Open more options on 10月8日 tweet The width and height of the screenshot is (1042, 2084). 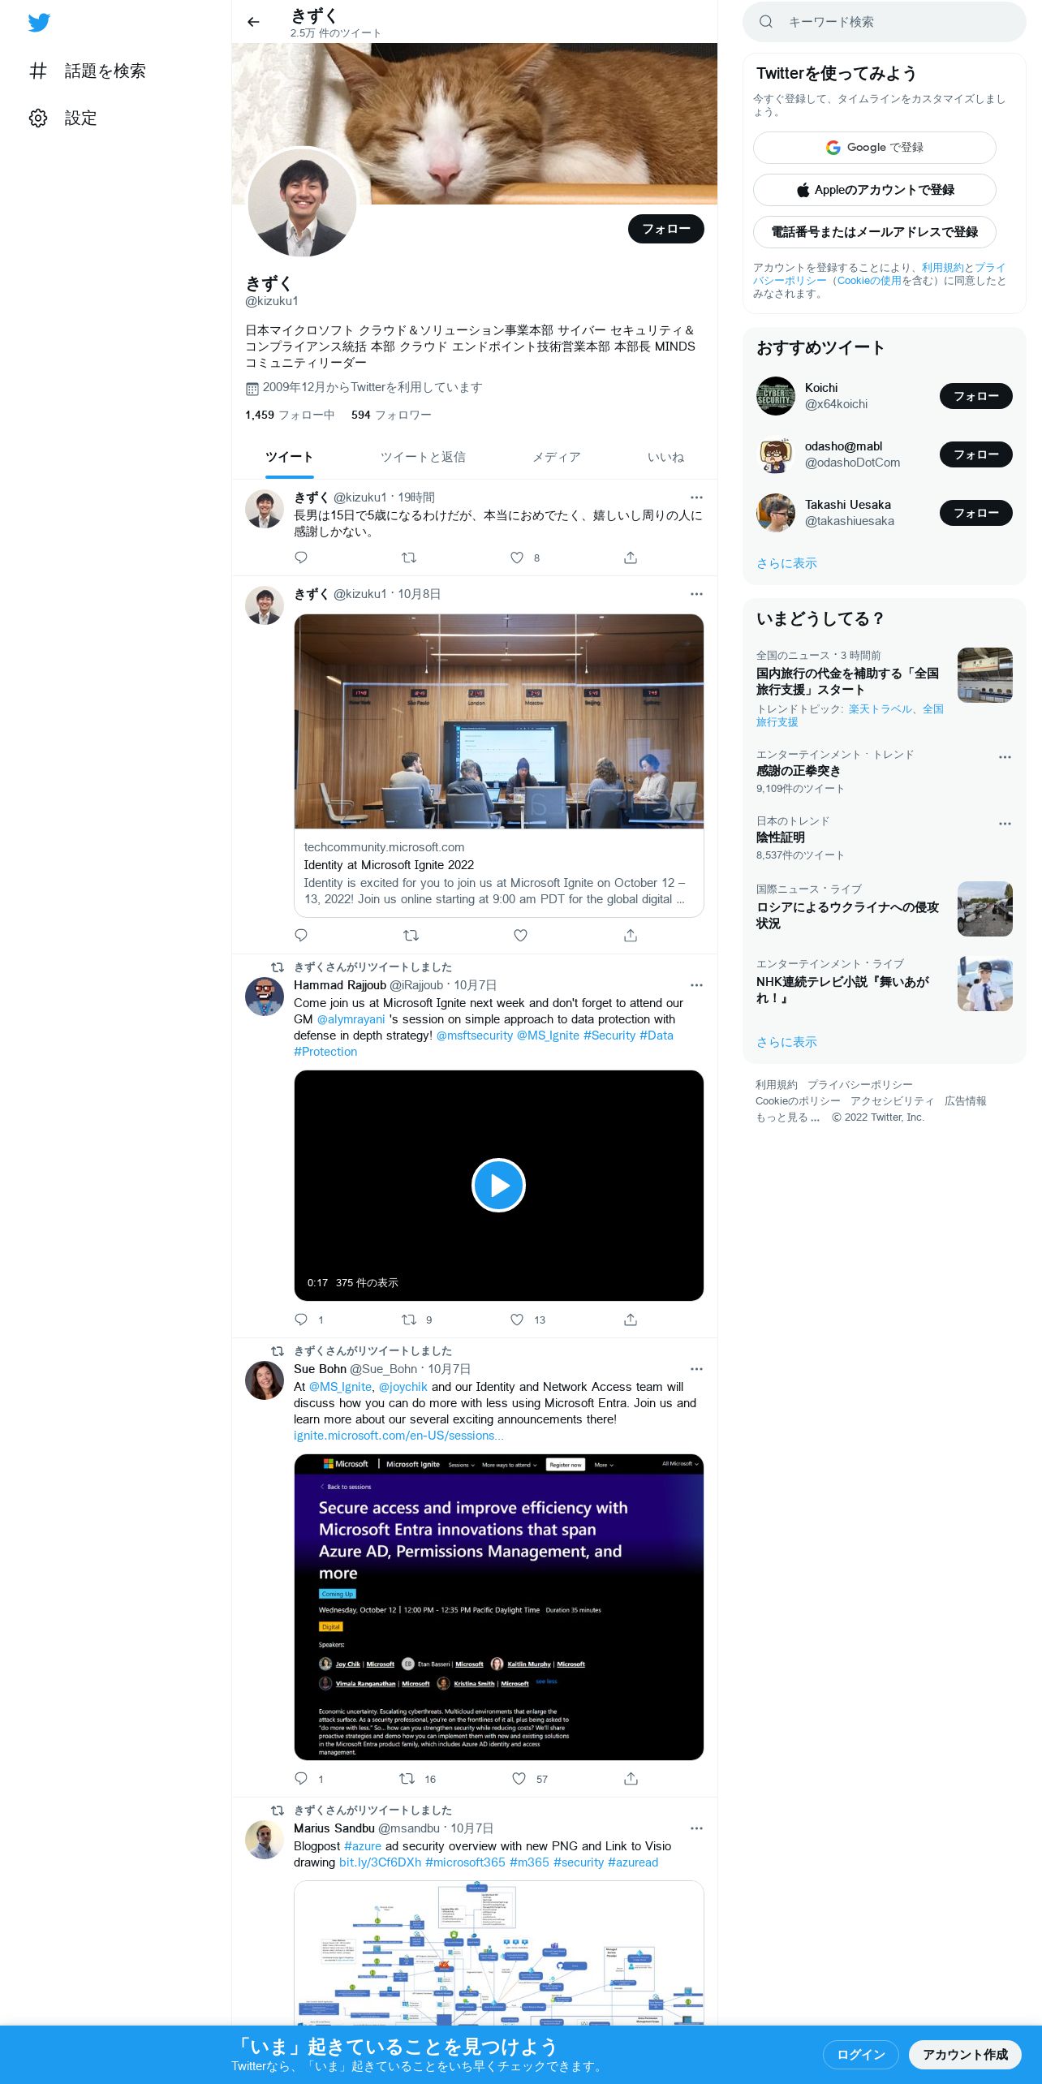(x=696, y=594)
